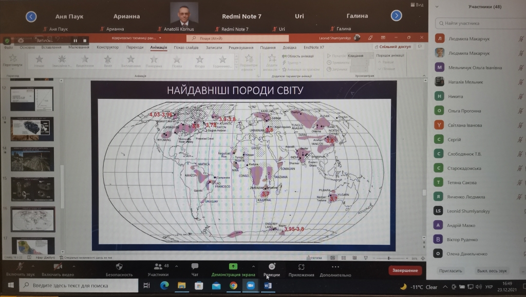This screenshot has height=297, width=526.
Task: Open the Reactions smiley icon
Action: [272, 266]
